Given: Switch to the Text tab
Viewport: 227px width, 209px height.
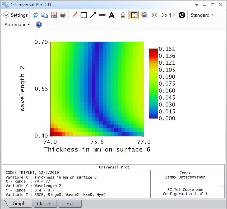Looking at the screenshot, I should tap(69, 203).
